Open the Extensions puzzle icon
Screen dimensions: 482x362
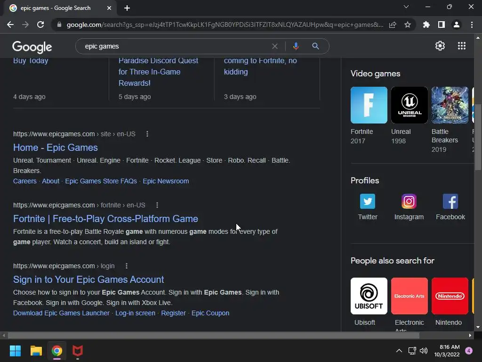(x=426, y=25)
